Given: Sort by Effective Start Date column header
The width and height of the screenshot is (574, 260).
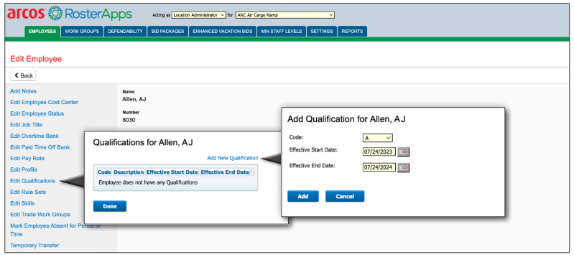Looking at the screenshot, I should tap(172, 172).
